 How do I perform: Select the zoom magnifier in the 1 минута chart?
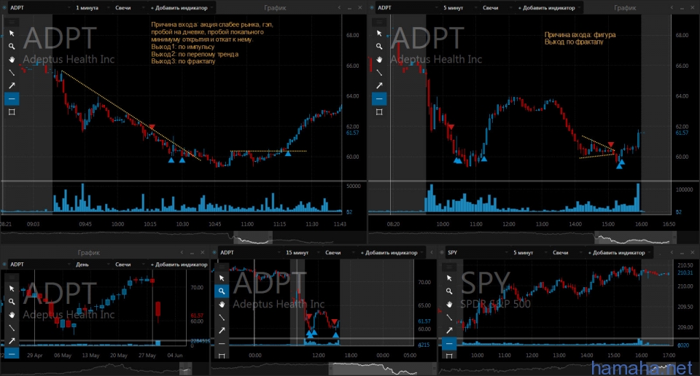[x=12, y=47]
